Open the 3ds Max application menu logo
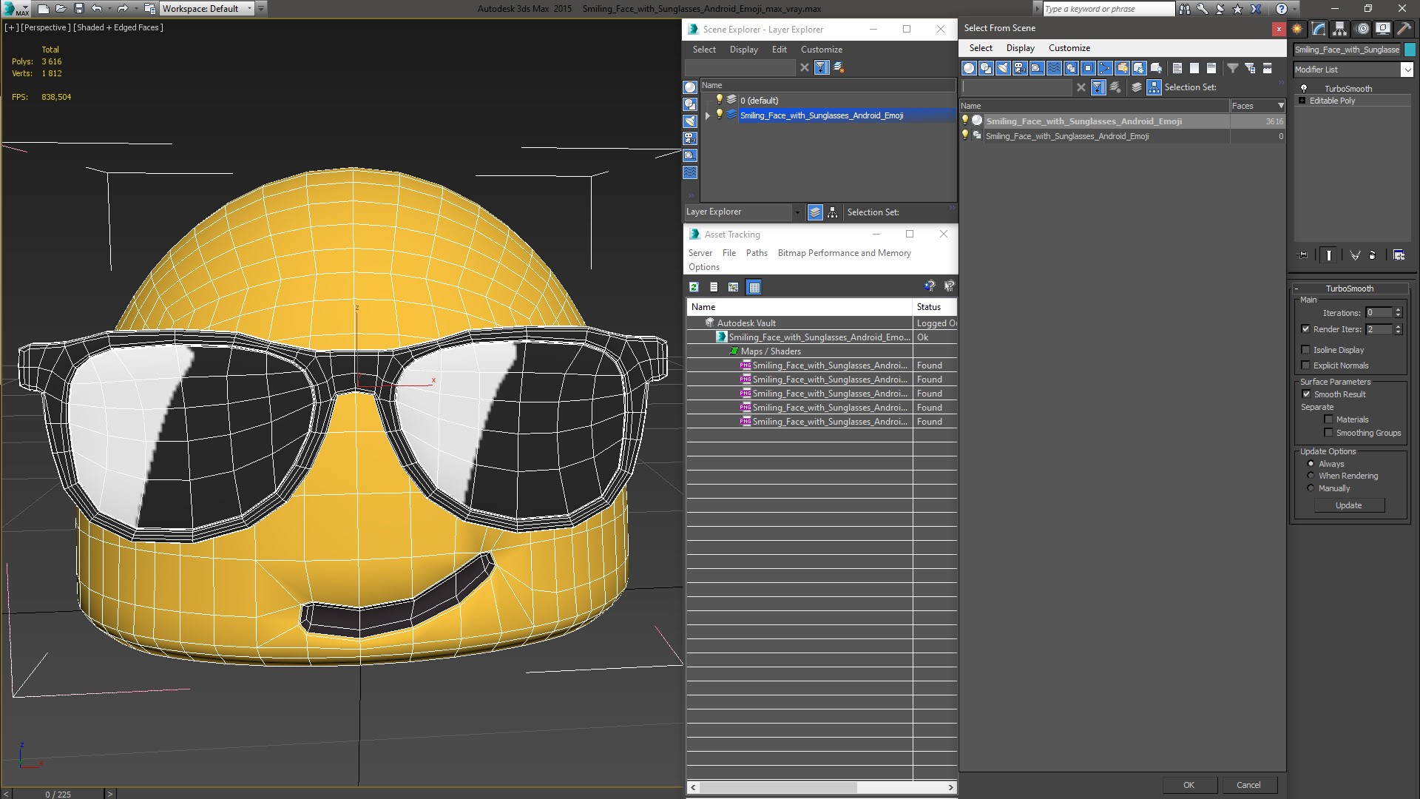This screenshot has width=1420, height=799. pyautogui.click(x=16, y=9)
